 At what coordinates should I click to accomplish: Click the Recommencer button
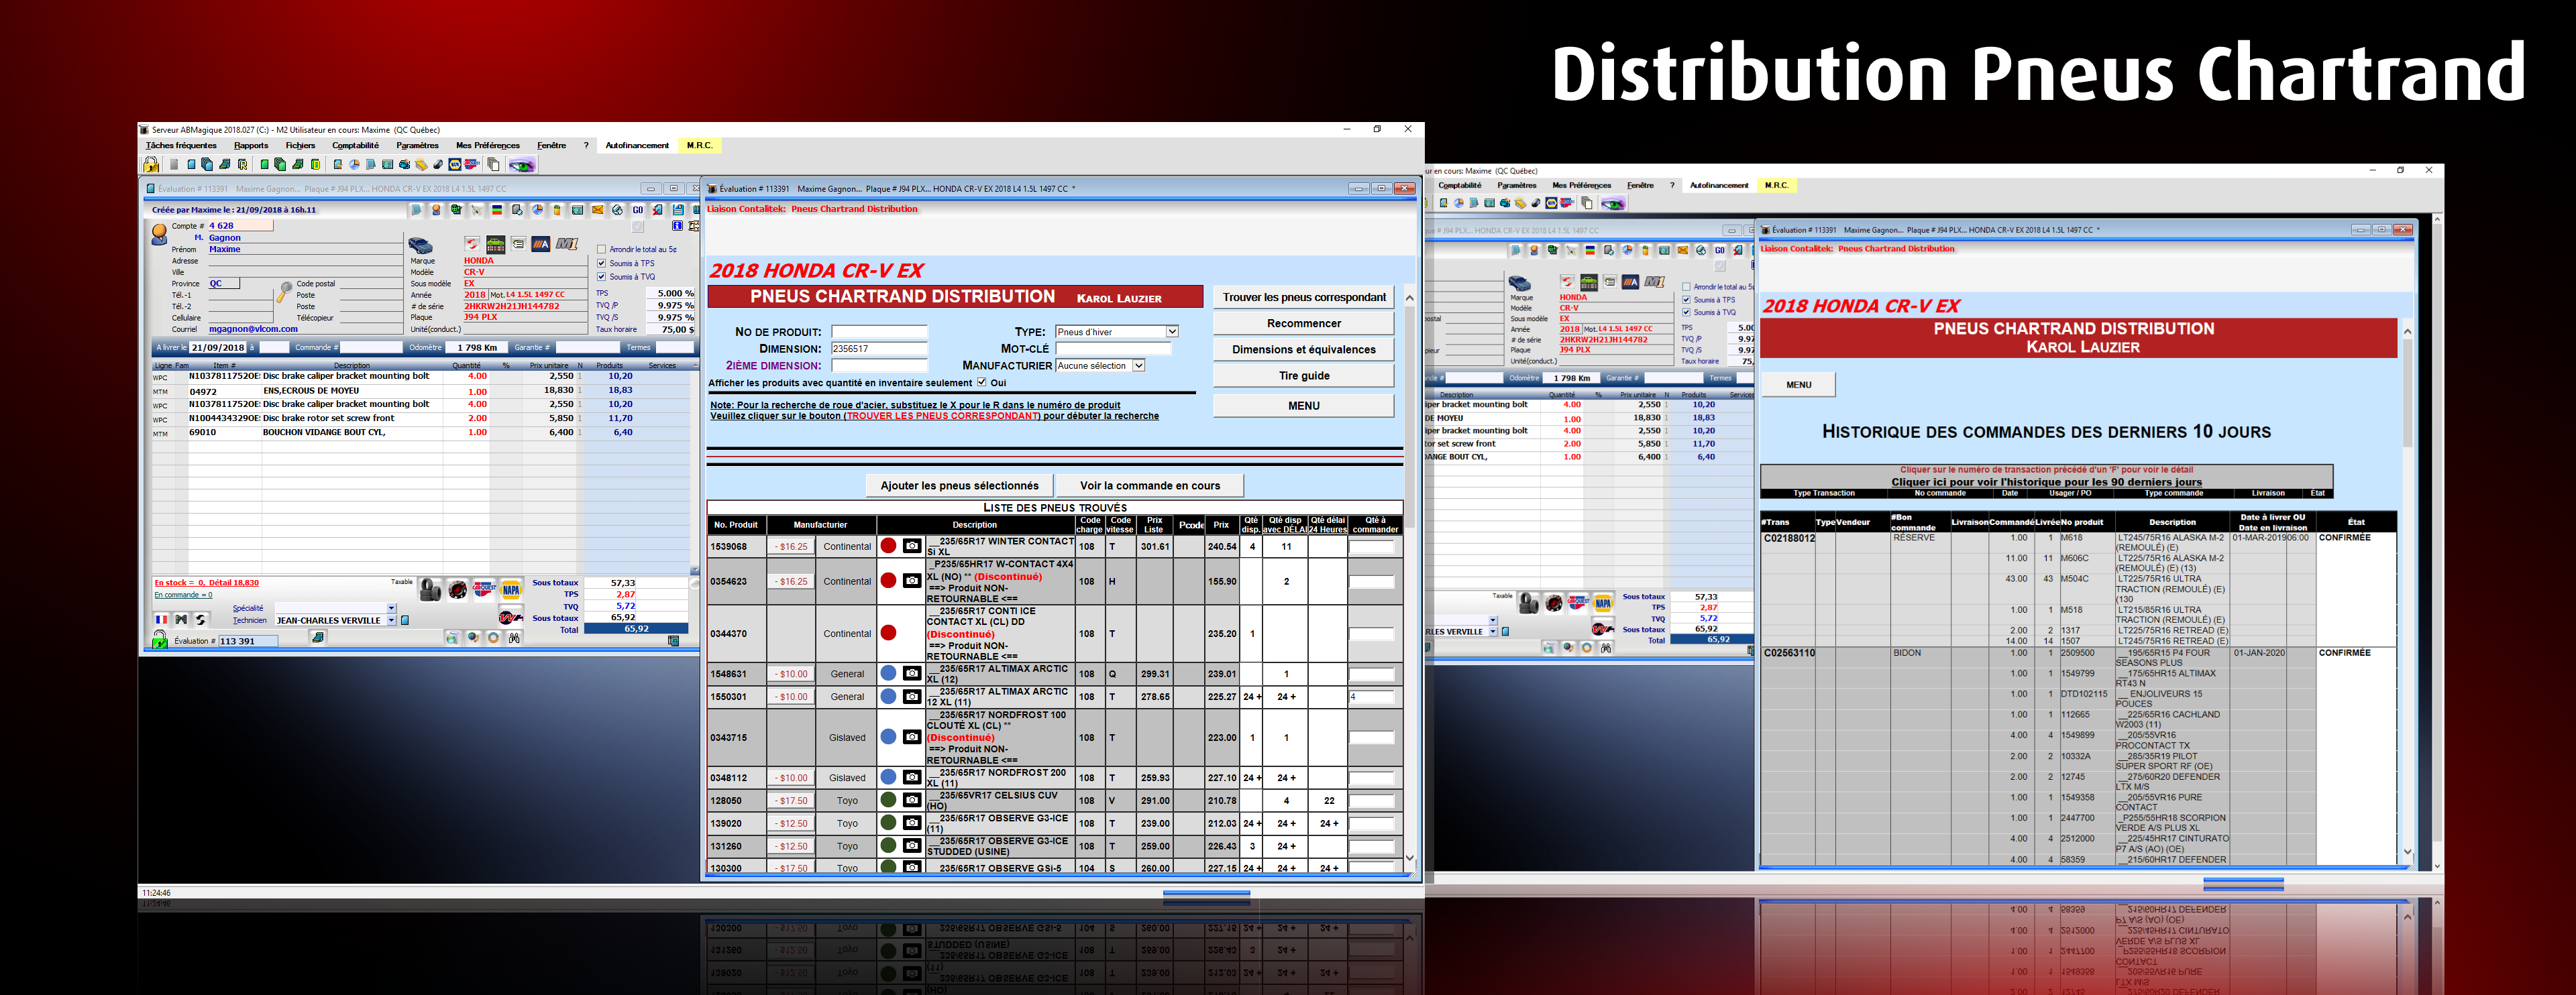coord(1303,324)
